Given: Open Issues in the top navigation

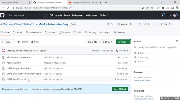Looking at the screenshot, I should click(67, 15).
